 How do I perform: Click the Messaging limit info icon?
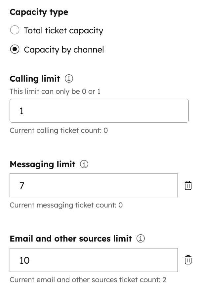(x=84, y=164)
